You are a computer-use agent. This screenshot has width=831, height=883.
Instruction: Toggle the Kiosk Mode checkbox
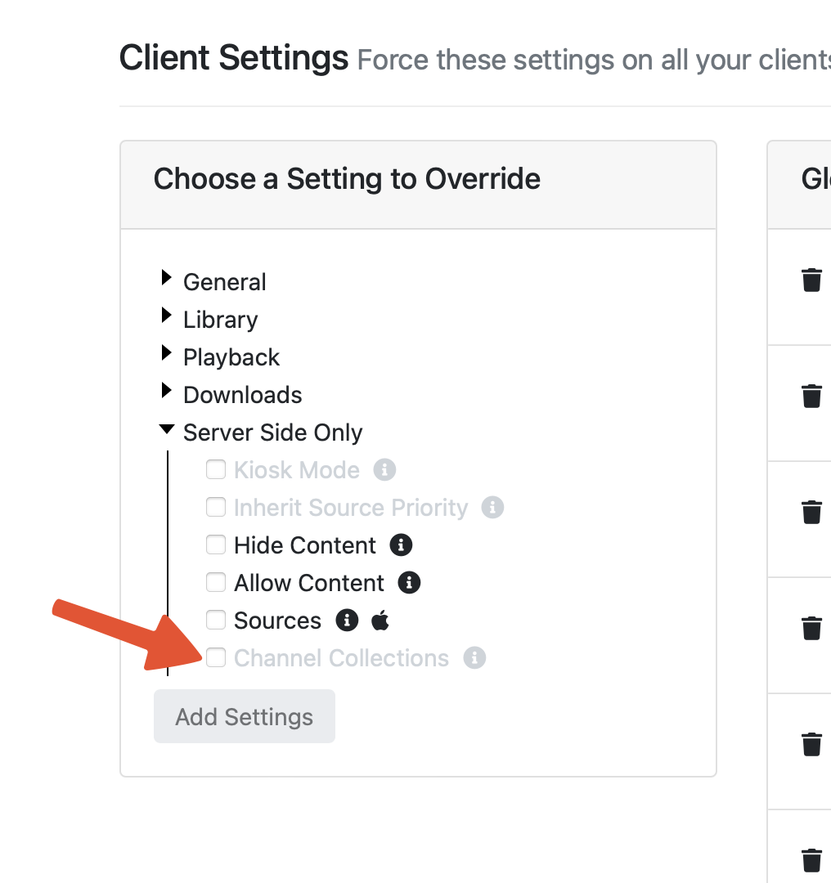[x=216, y=469]
